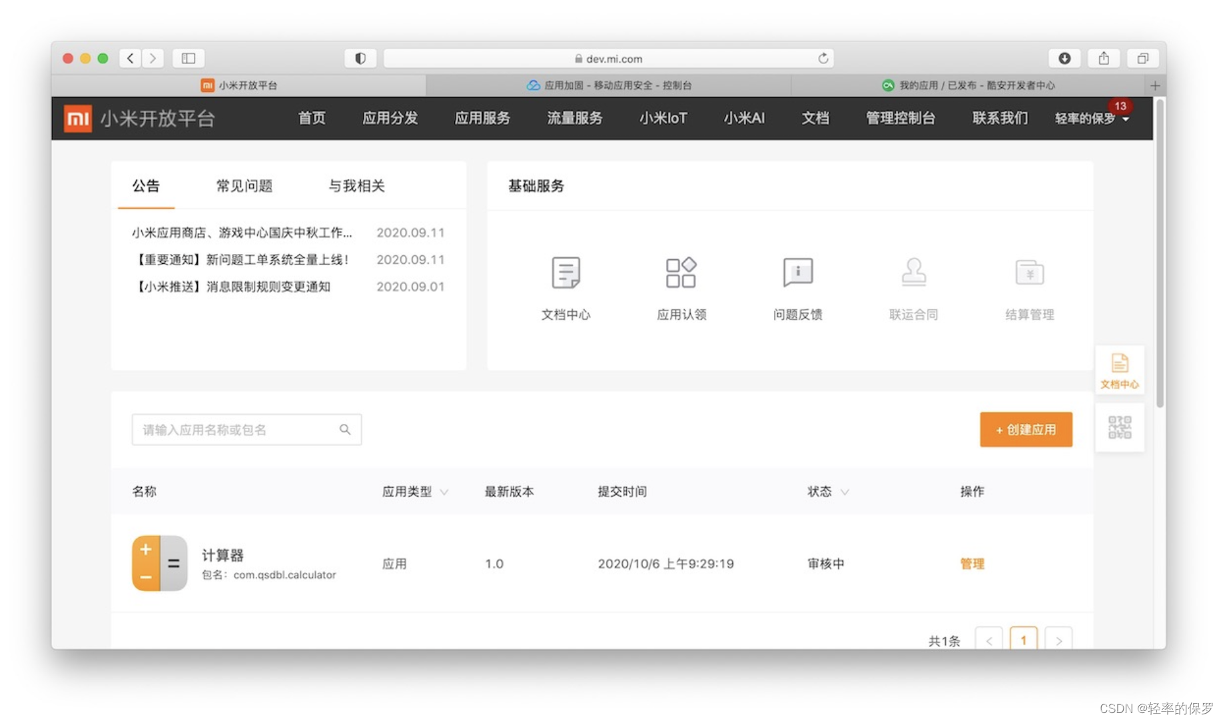Switch to 小米开放平台 browser tab

(x=239, y=85)
